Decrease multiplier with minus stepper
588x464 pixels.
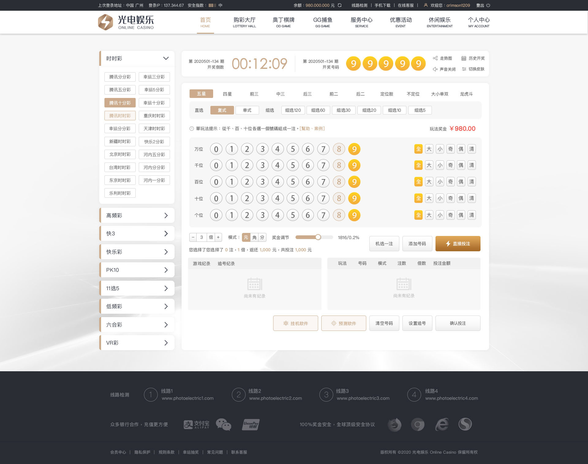193,237
